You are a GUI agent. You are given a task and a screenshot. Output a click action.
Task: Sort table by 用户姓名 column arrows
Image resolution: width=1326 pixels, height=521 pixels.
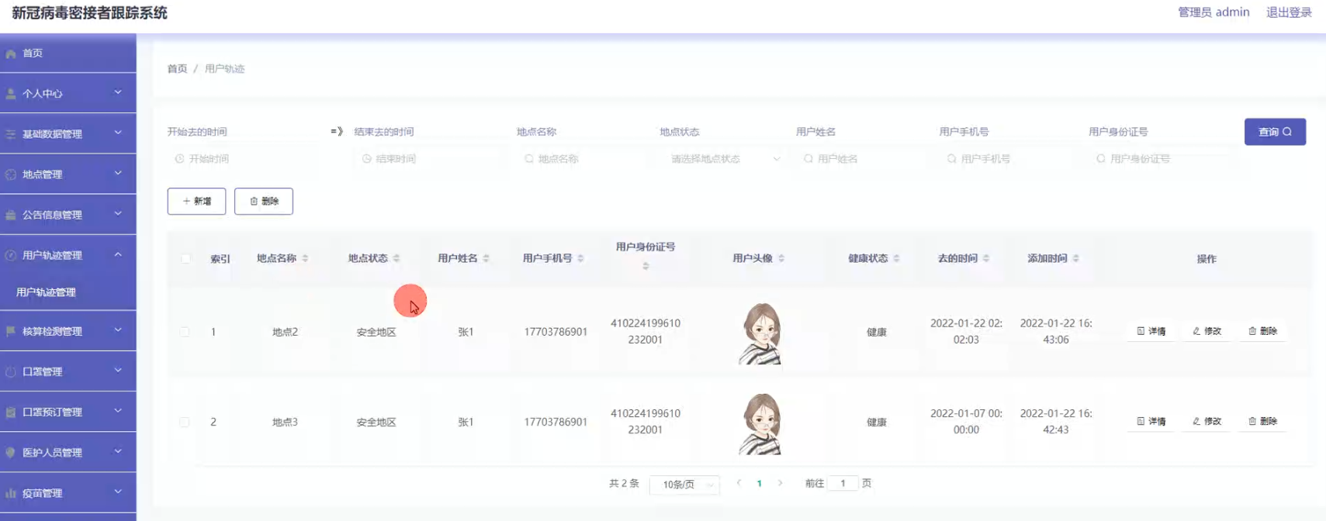tap(486, 258)
